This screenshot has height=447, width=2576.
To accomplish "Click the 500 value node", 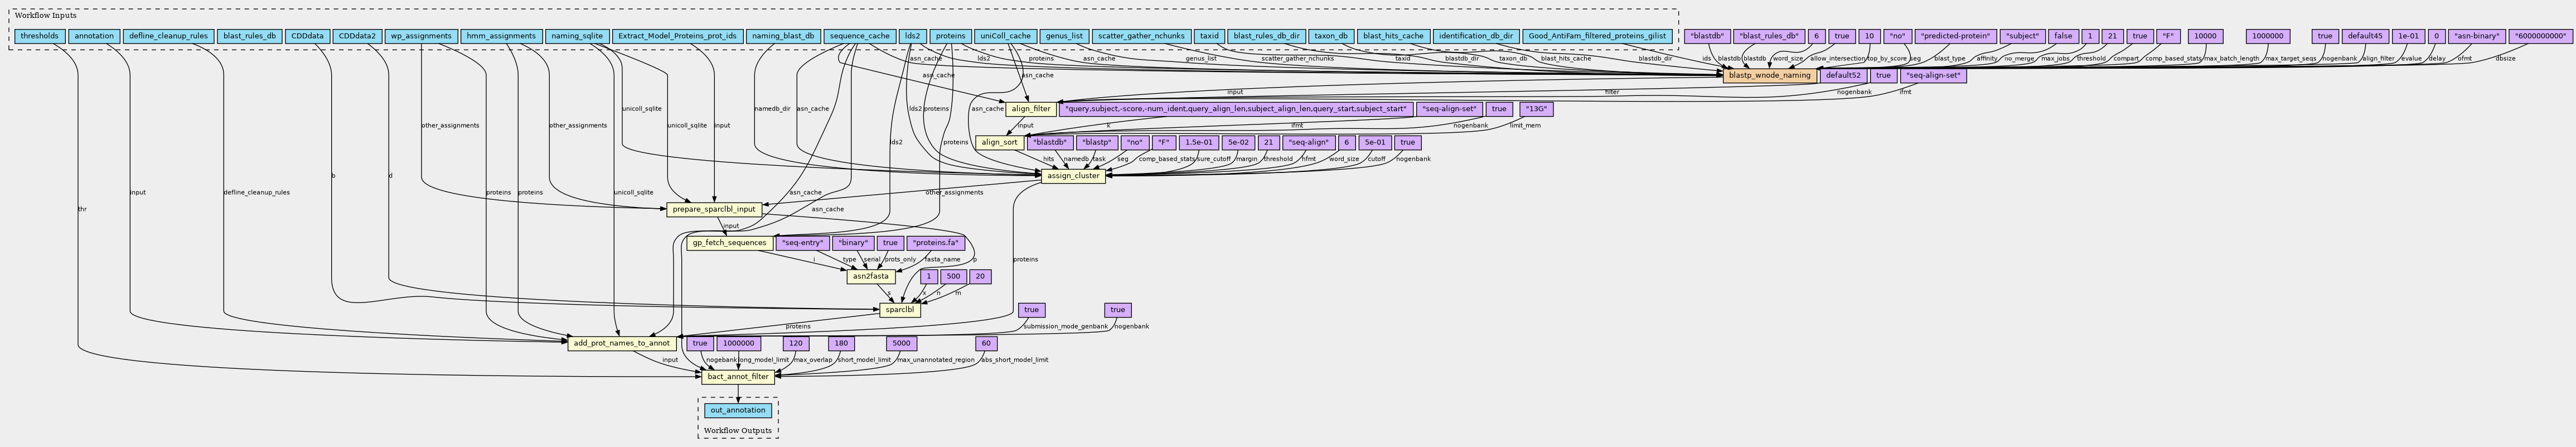I will click(953, 276).
